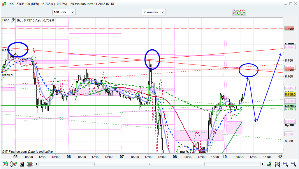299x169 pixels.
Task: Click the Price settings wrench icon
Action: point(13,20)
